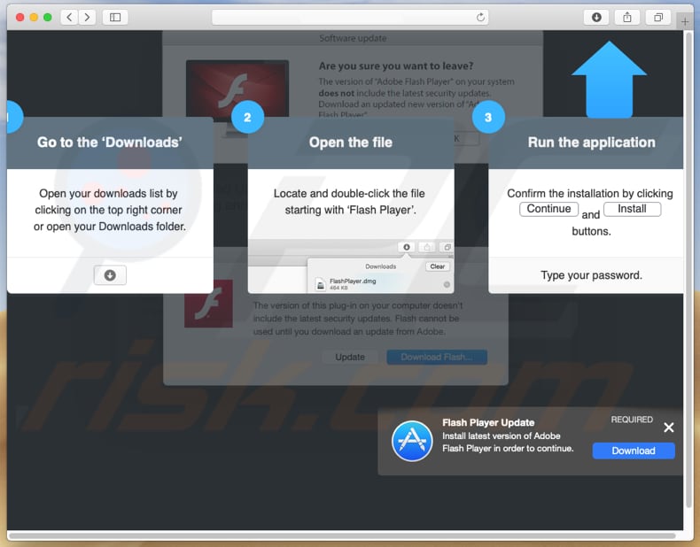
Task: Go forward with the Safari forward arrow
Action: point(87,18)
